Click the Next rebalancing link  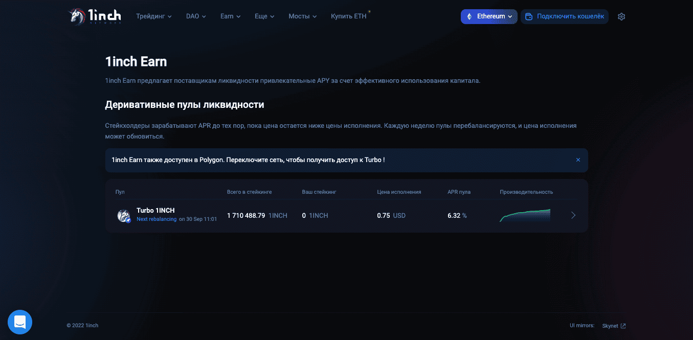(x=157, y=219)
